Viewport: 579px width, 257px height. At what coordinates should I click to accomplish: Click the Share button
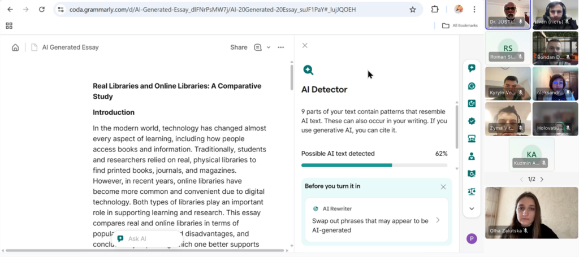239,47
